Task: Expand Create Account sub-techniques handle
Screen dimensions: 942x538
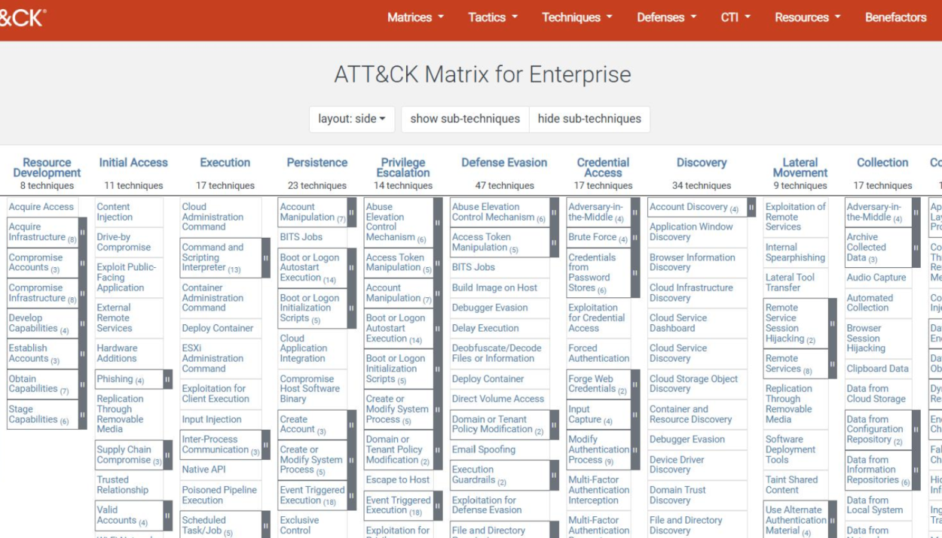Action: [351, 424]
